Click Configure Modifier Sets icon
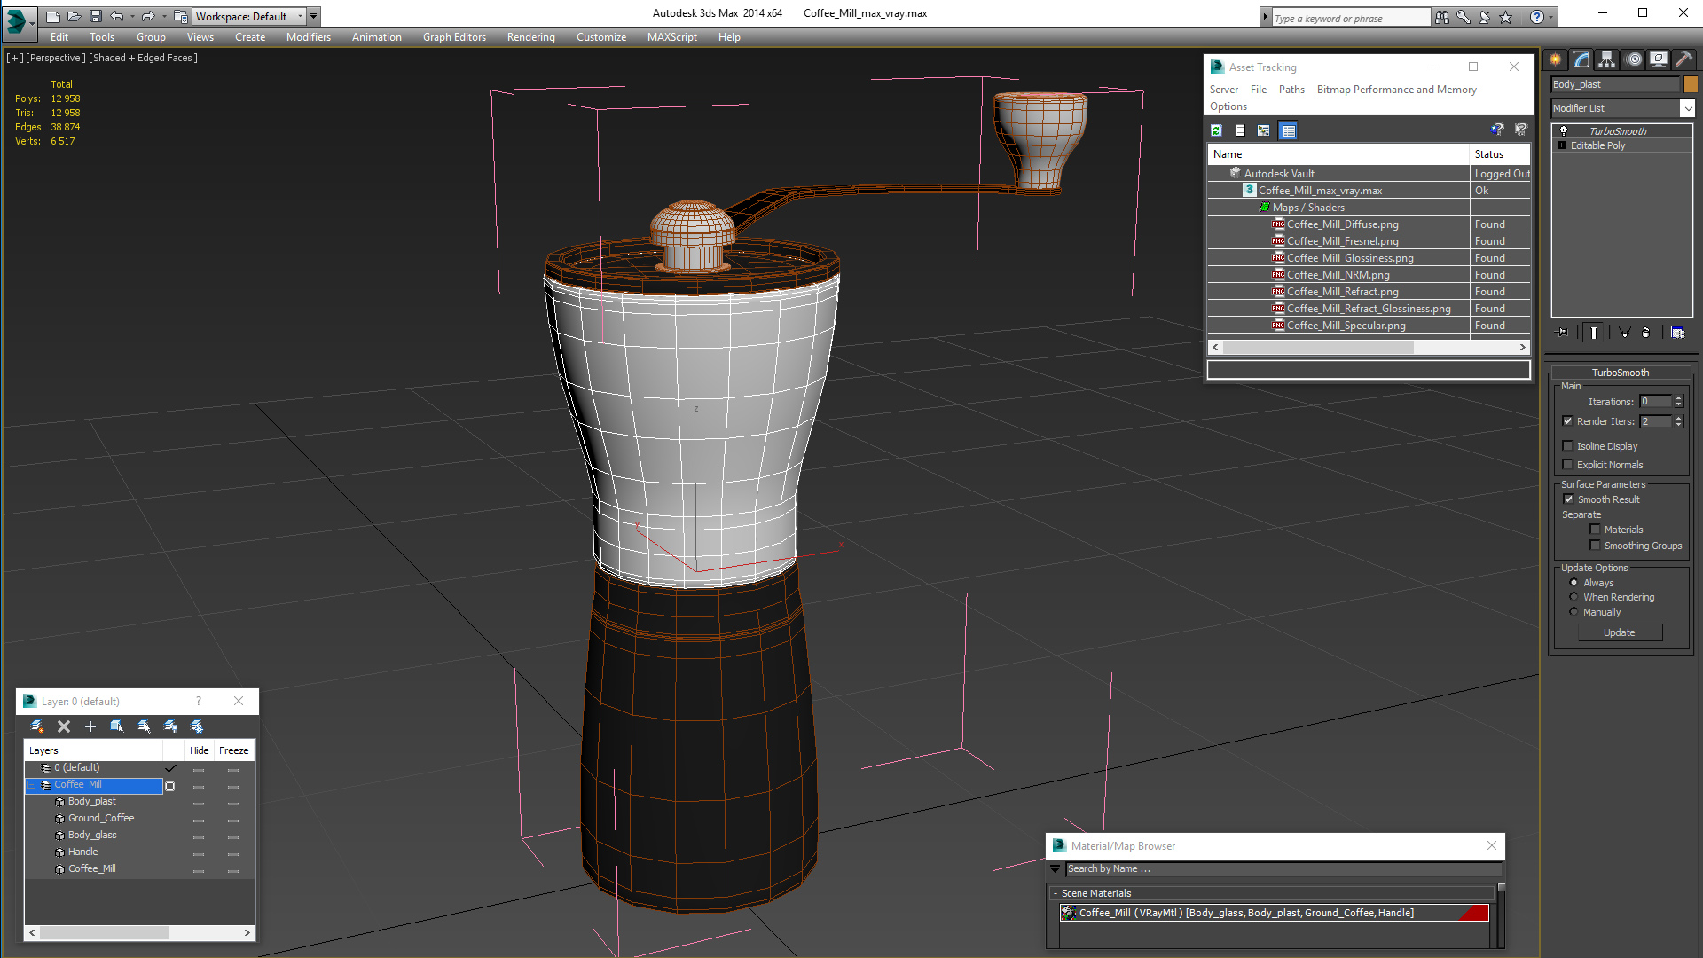 pos(1677,333)
